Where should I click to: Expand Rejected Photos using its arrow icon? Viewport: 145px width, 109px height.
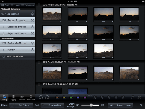(x=32, y=33)
